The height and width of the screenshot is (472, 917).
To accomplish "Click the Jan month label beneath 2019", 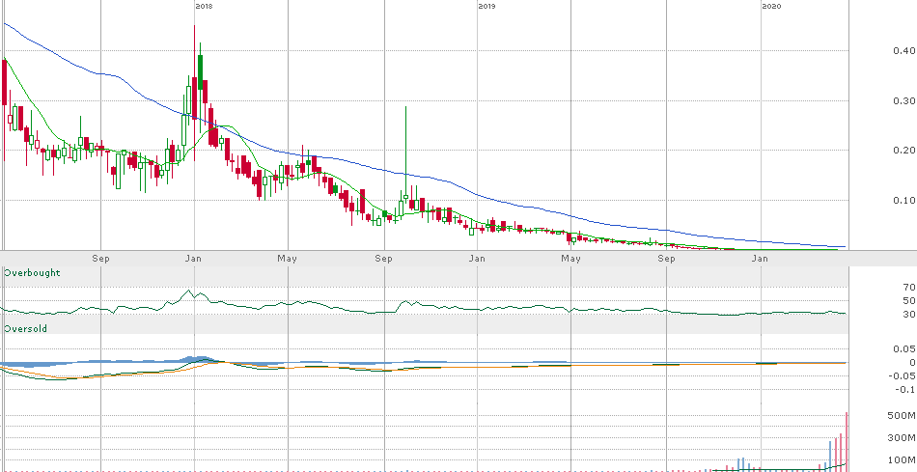I will (x=477, y=258).
